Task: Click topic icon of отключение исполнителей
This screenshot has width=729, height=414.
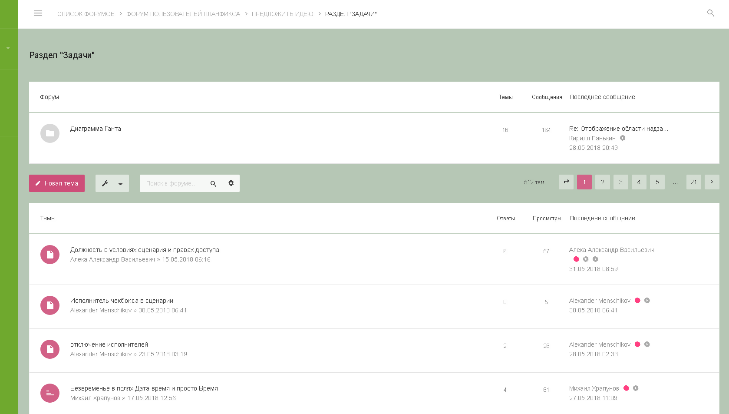Action: coord(50,349)
